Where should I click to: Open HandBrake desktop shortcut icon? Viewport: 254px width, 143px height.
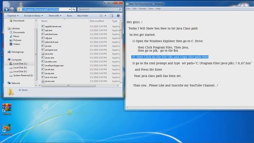pyautogui.click(x=7, y=128)
